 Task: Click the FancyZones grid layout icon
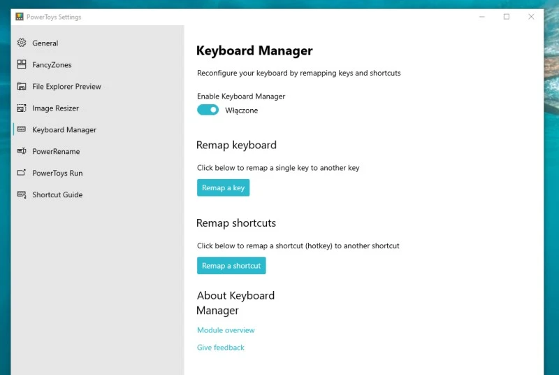pos(21,65)
